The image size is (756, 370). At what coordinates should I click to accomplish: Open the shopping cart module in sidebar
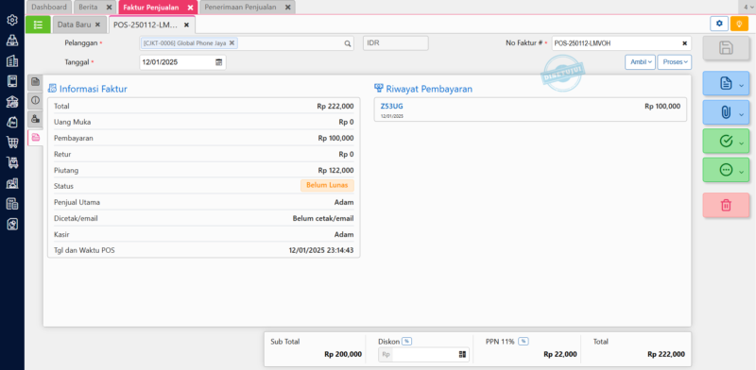click(x=12, y=143)
